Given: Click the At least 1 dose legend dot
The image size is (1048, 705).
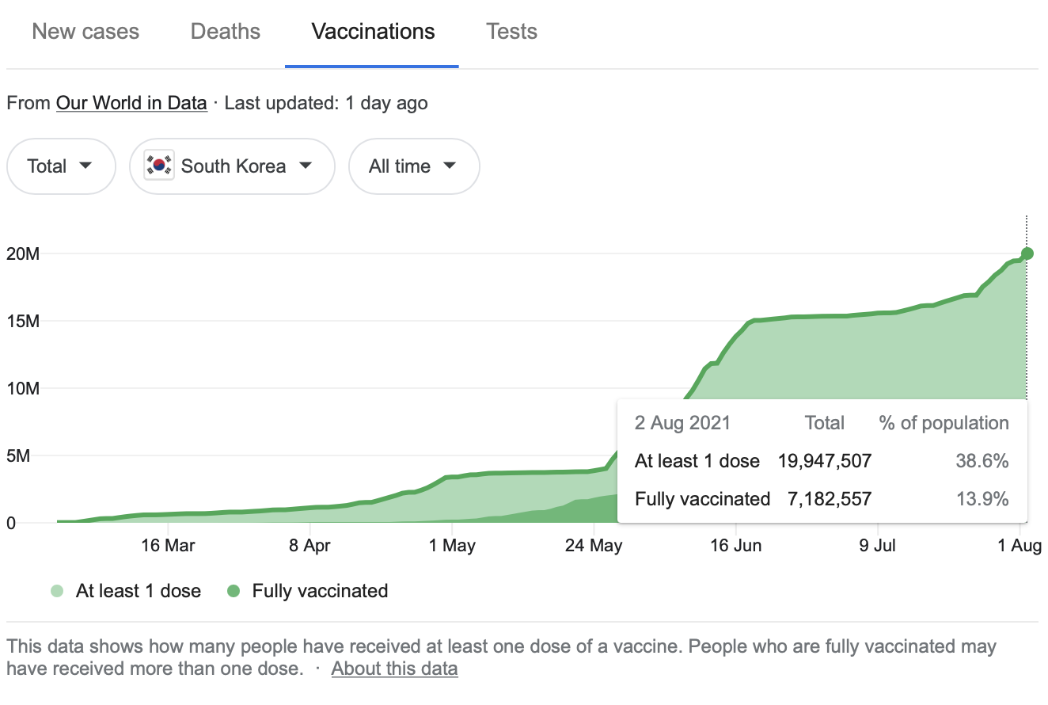Looking at the screenshot, I should click(x=57, y=591).
